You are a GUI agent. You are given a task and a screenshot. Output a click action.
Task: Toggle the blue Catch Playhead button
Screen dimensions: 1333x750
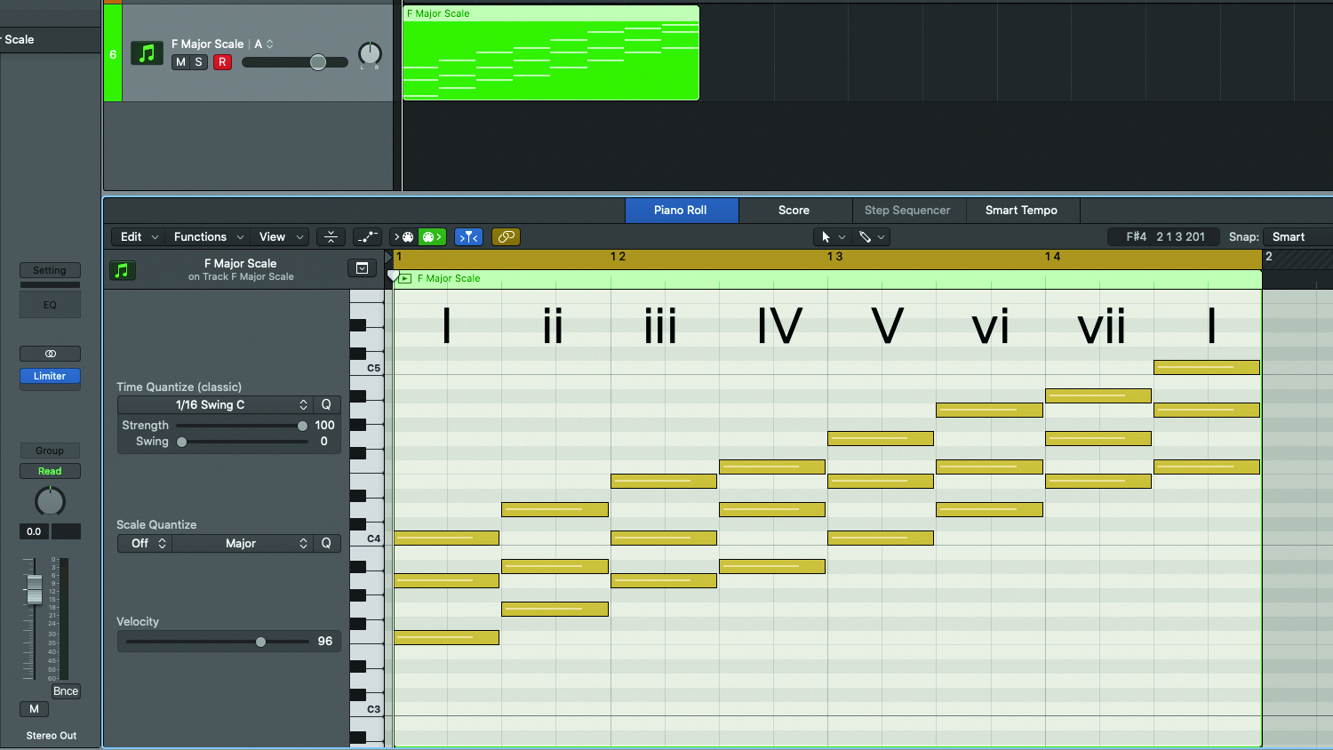click(468, 236)
